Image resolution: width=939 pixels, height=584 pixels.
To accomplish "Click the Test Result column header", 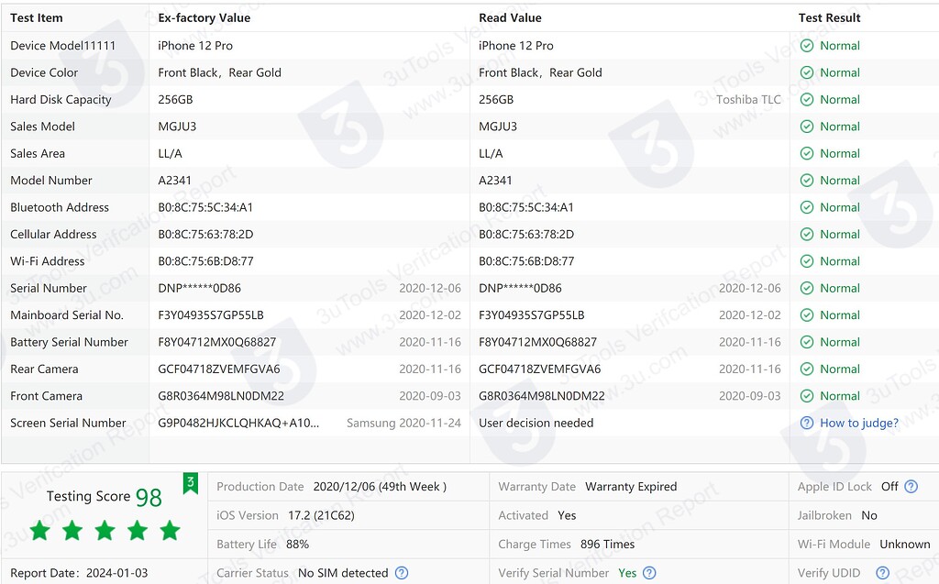I will tap(829, 18).
